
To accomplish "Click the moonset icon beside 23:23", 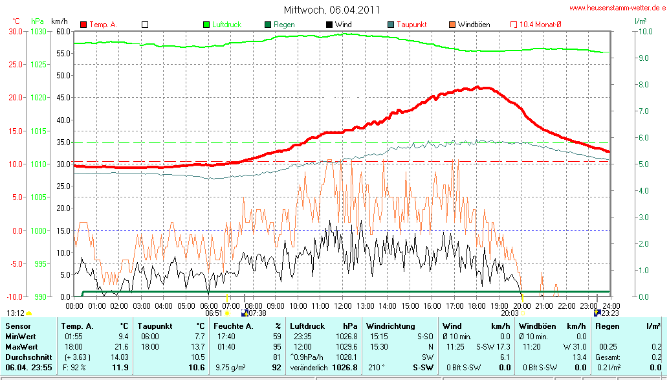I will (597, 313).
